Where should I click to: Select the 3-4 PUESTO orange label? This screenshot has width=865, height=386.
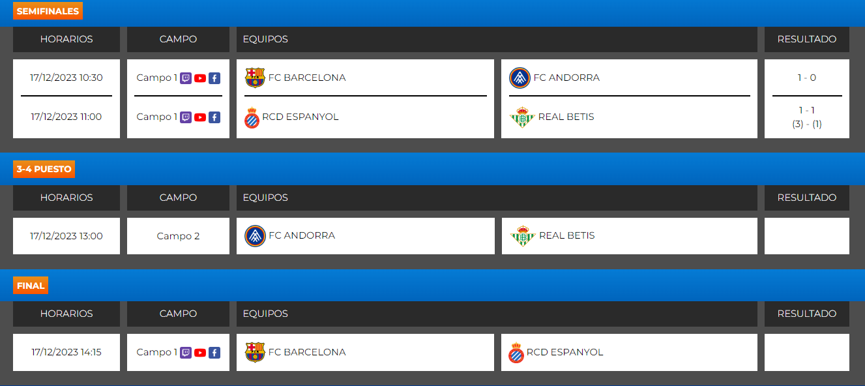[44, 170]
